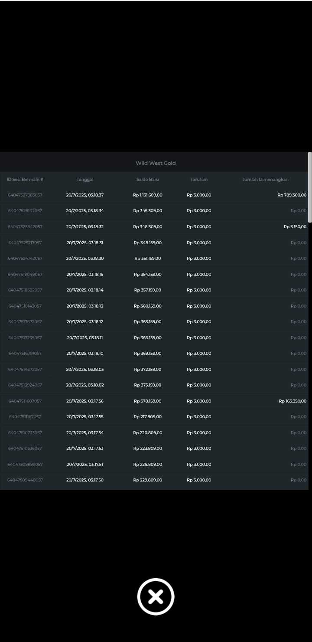Screen dimensions: 312x642
Task: Select the Wild West Gold title header
Action: coord(156,163)
